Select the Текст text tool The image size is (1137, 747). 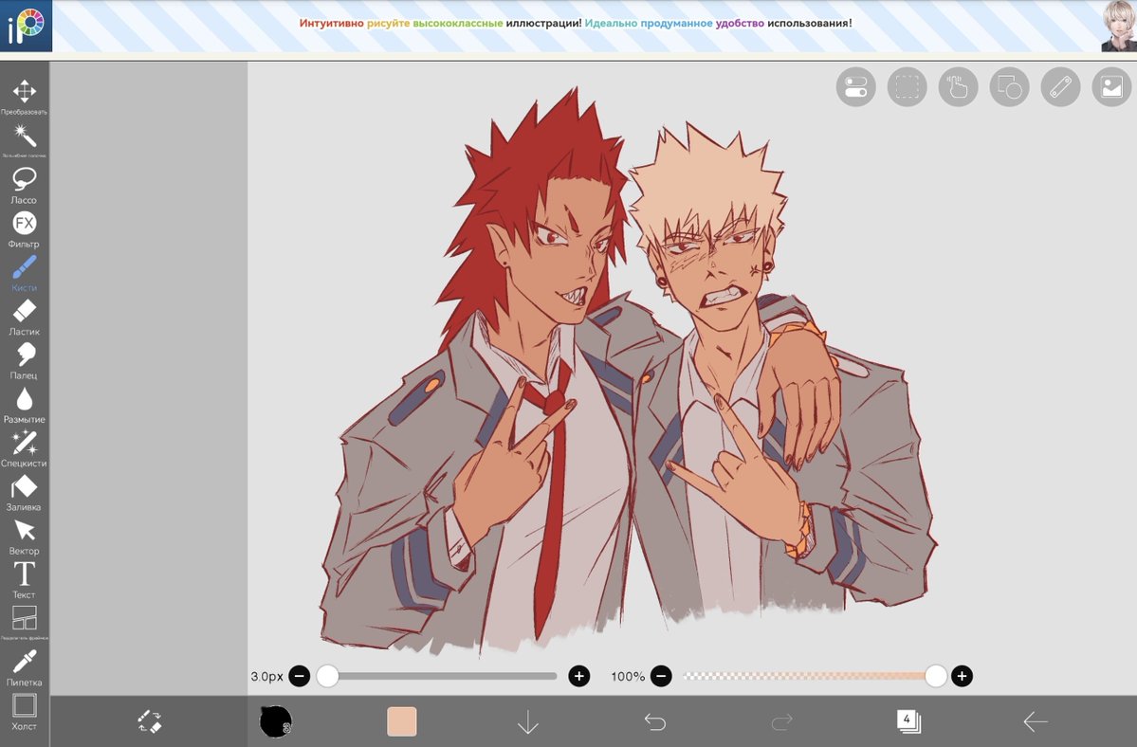click(24, 579)
